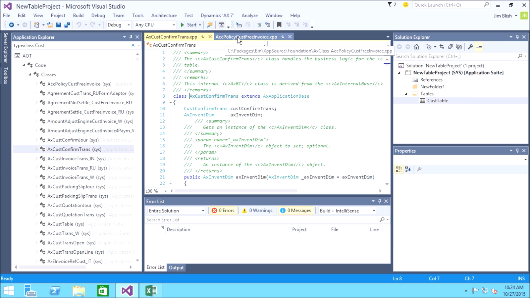Switch to the Output tab

(x=176, y=268)
